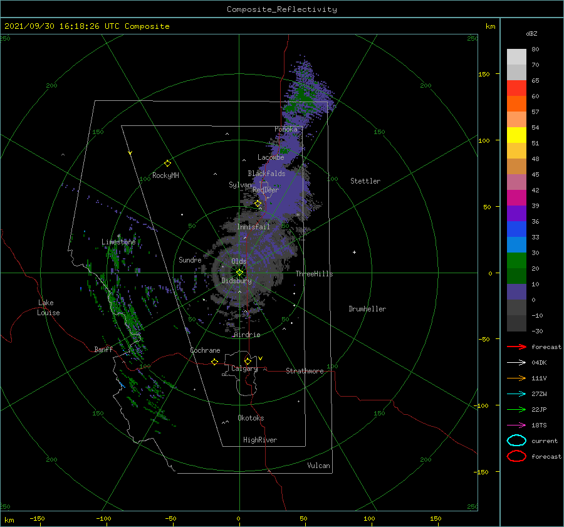Click the green 22JP arrow icon
The width and height of the screenshot is (564, 527).
[516, 409]
